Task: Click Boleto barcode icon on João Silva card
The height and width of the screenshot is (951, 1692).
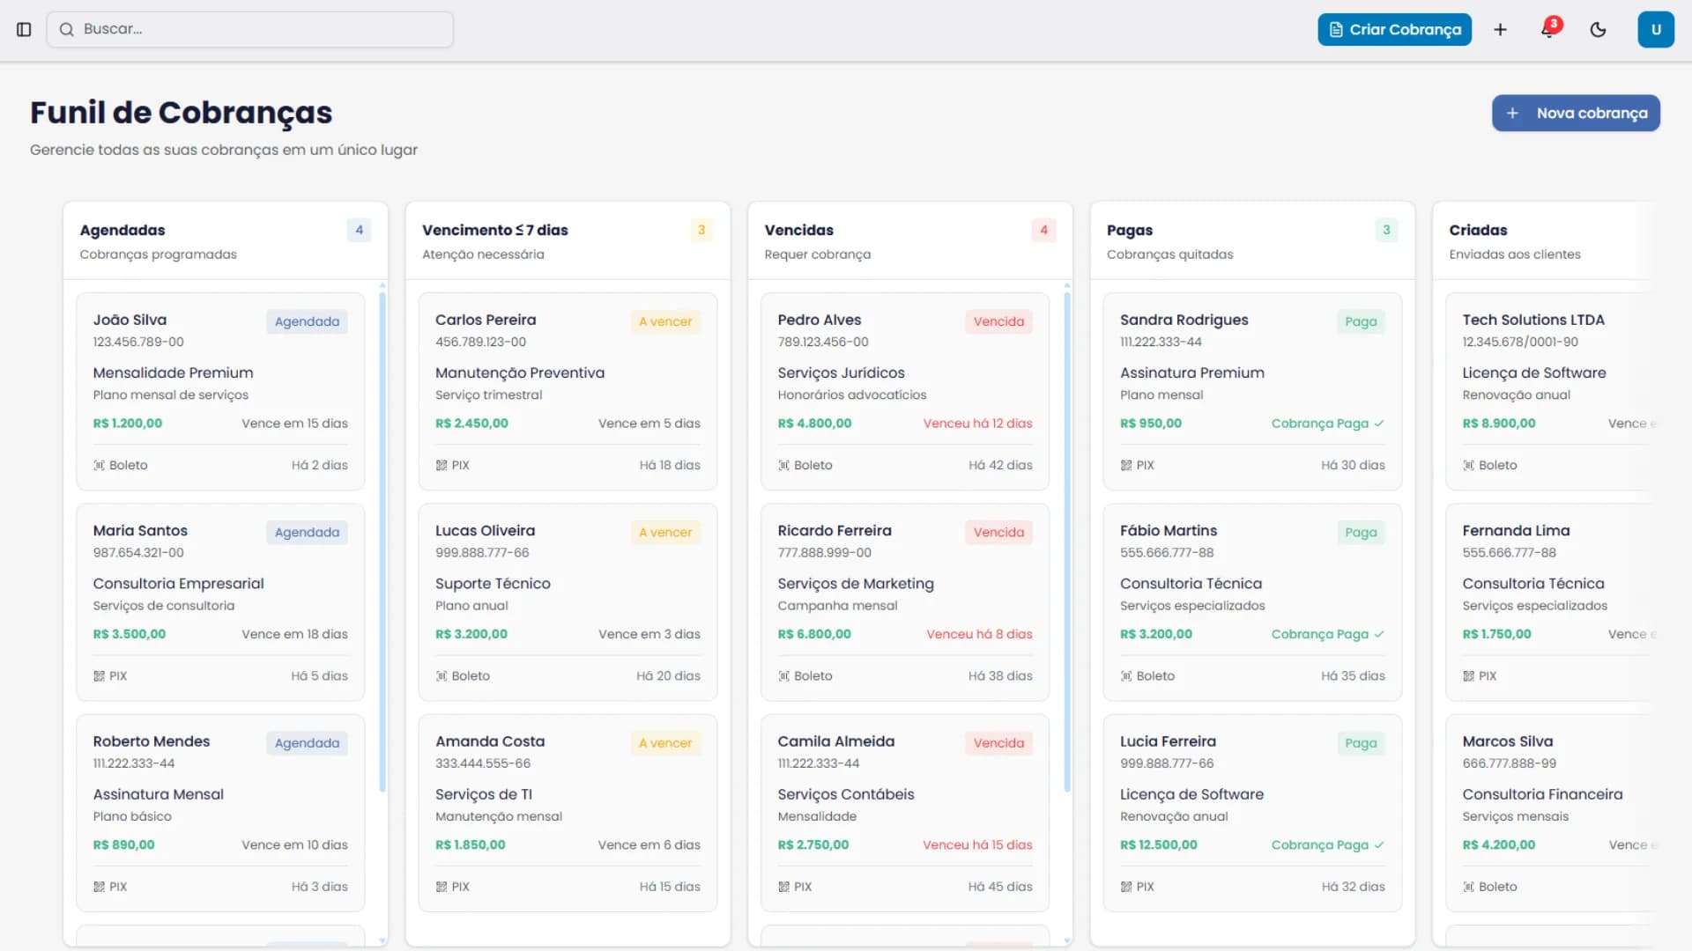Action: pos(99,465)
